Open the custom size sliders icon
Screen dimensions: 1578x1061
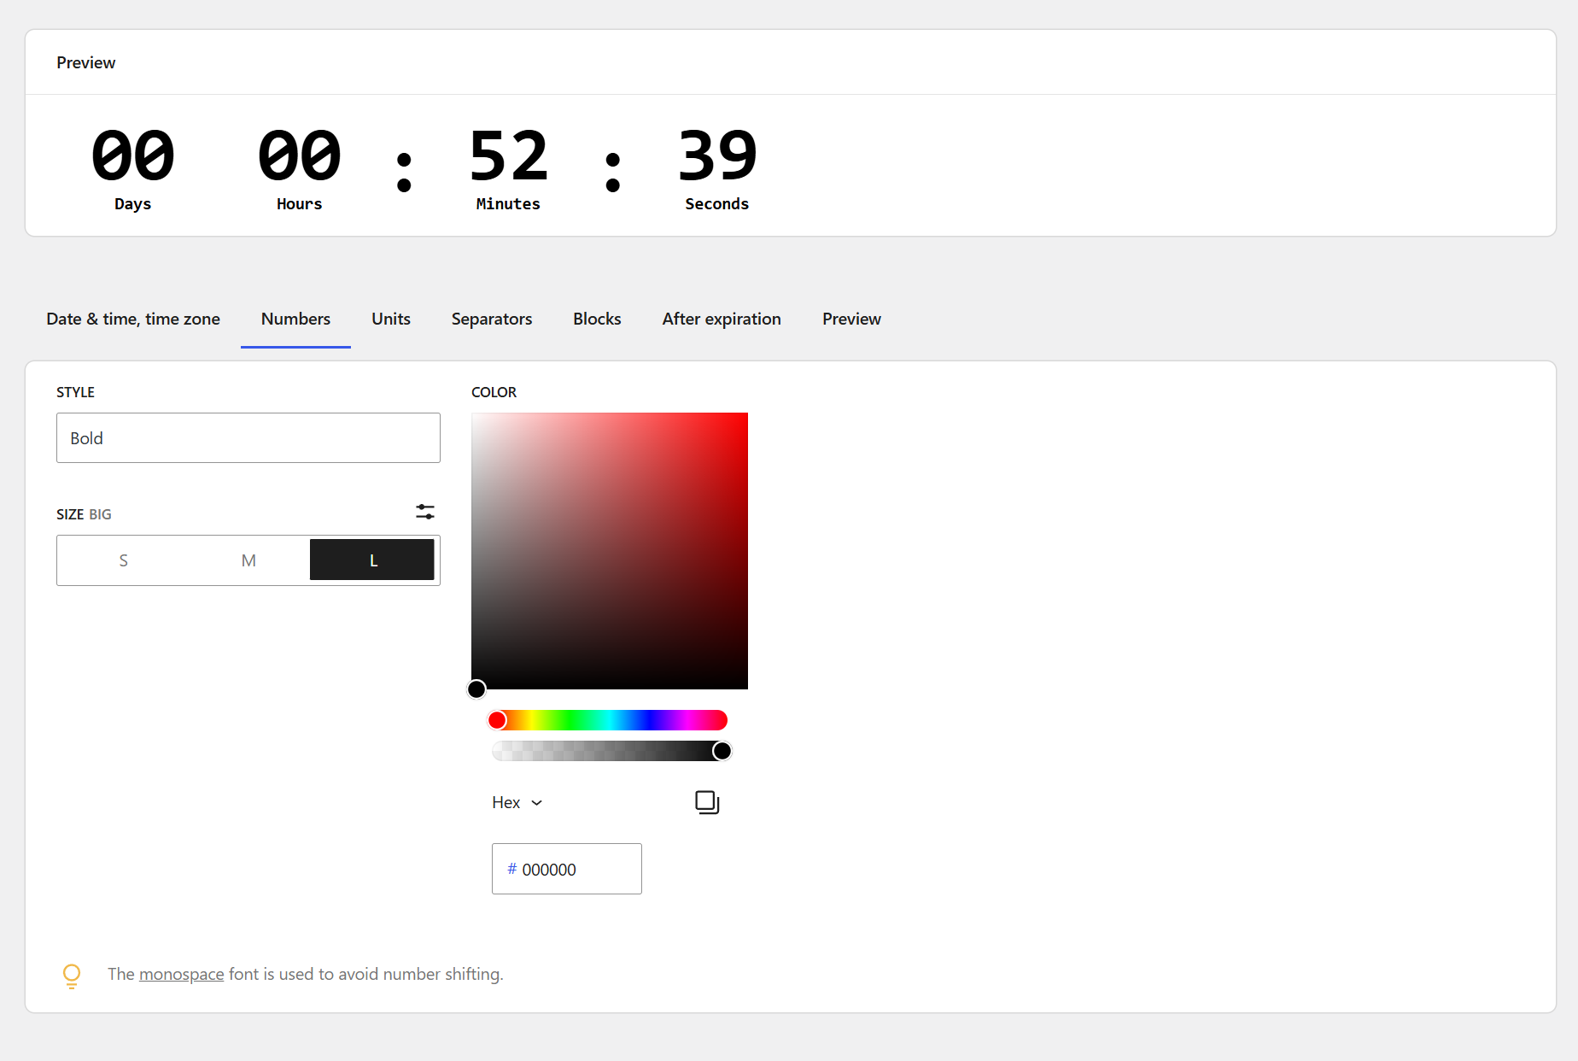point(425,512)
